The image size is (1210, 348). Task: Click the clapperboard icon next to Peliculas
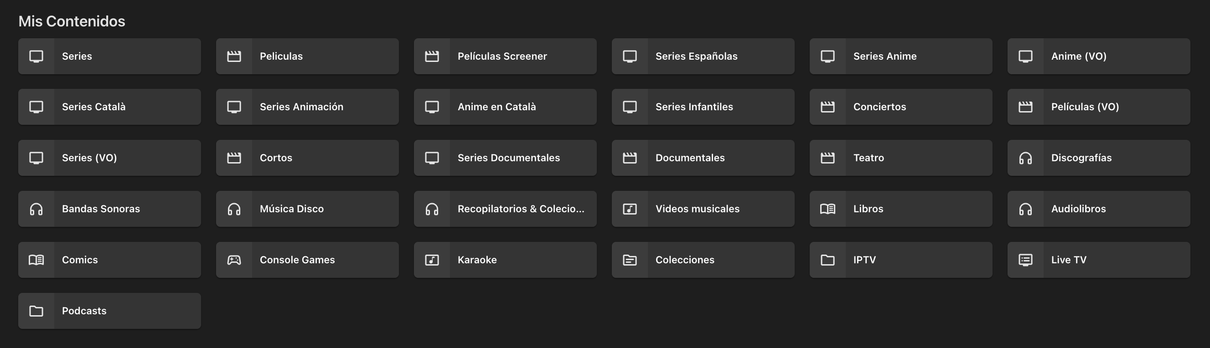pos(234,56)
